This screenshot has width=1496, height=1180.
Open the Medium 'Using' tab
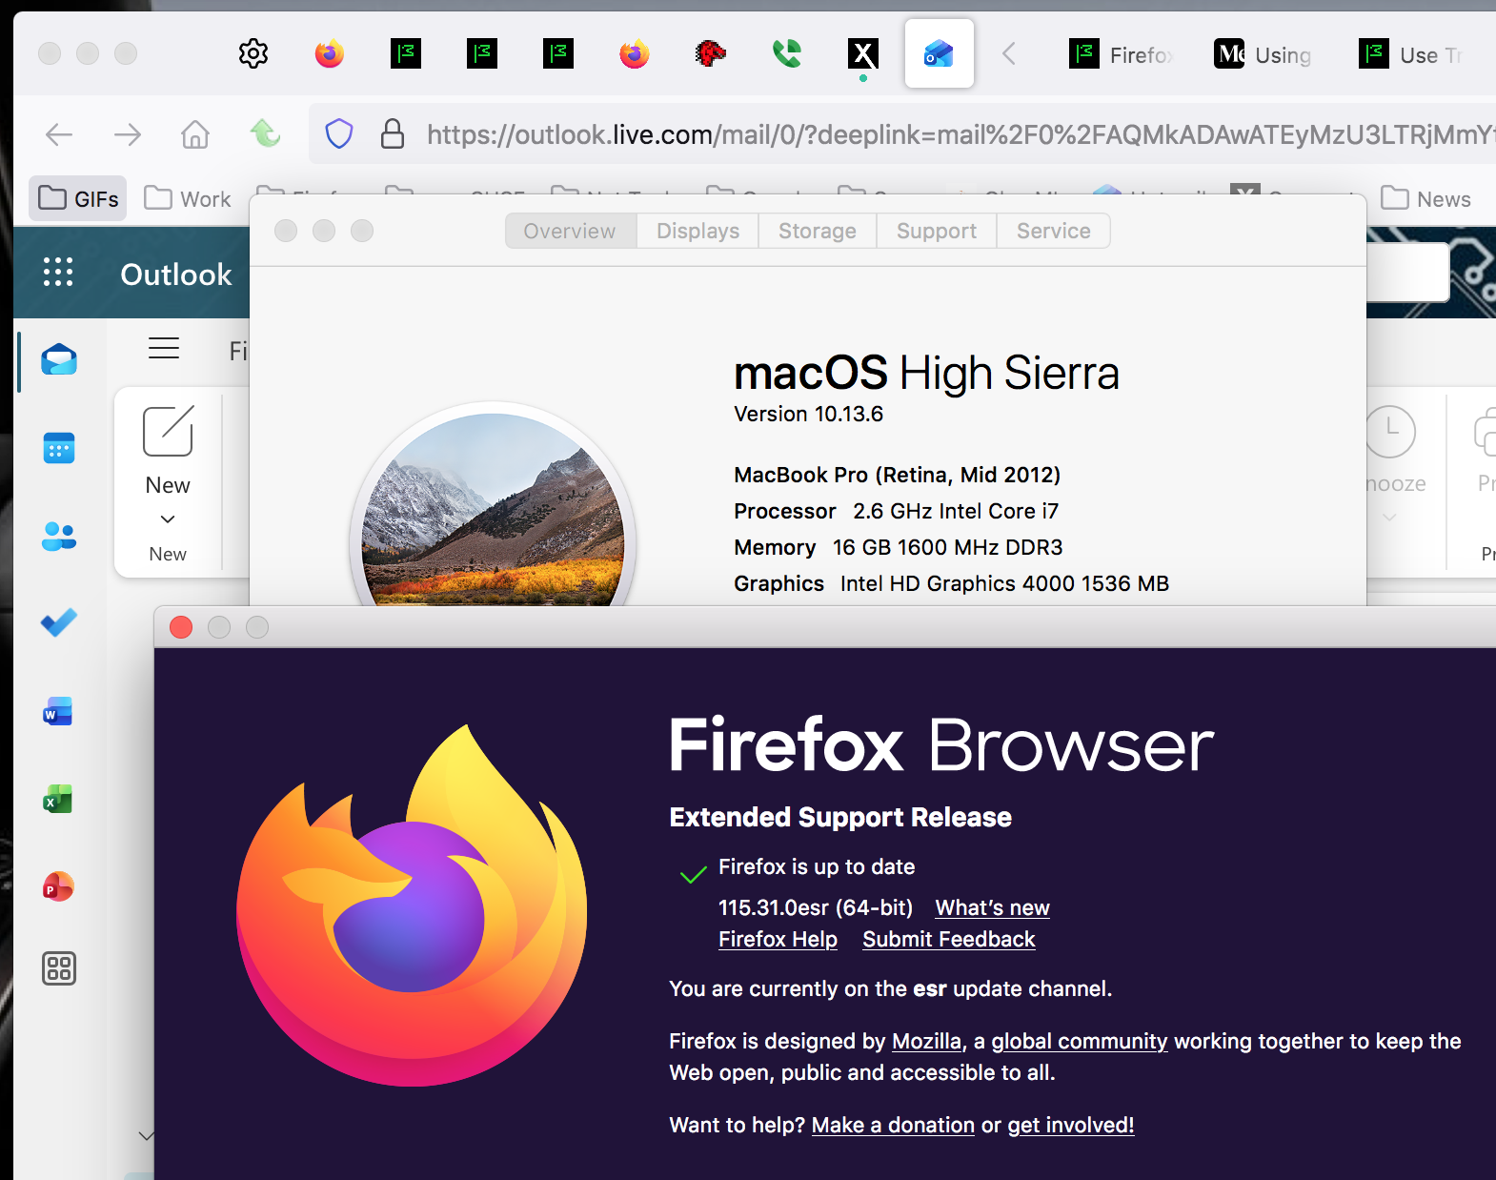click(1264, 54)
